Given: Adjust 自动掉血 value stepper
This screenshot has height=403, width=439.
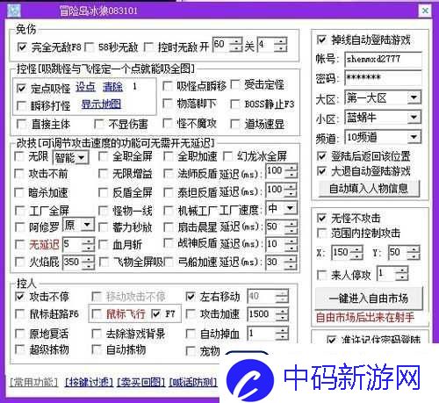Looking at the screenshot, I should click(282, 334).
